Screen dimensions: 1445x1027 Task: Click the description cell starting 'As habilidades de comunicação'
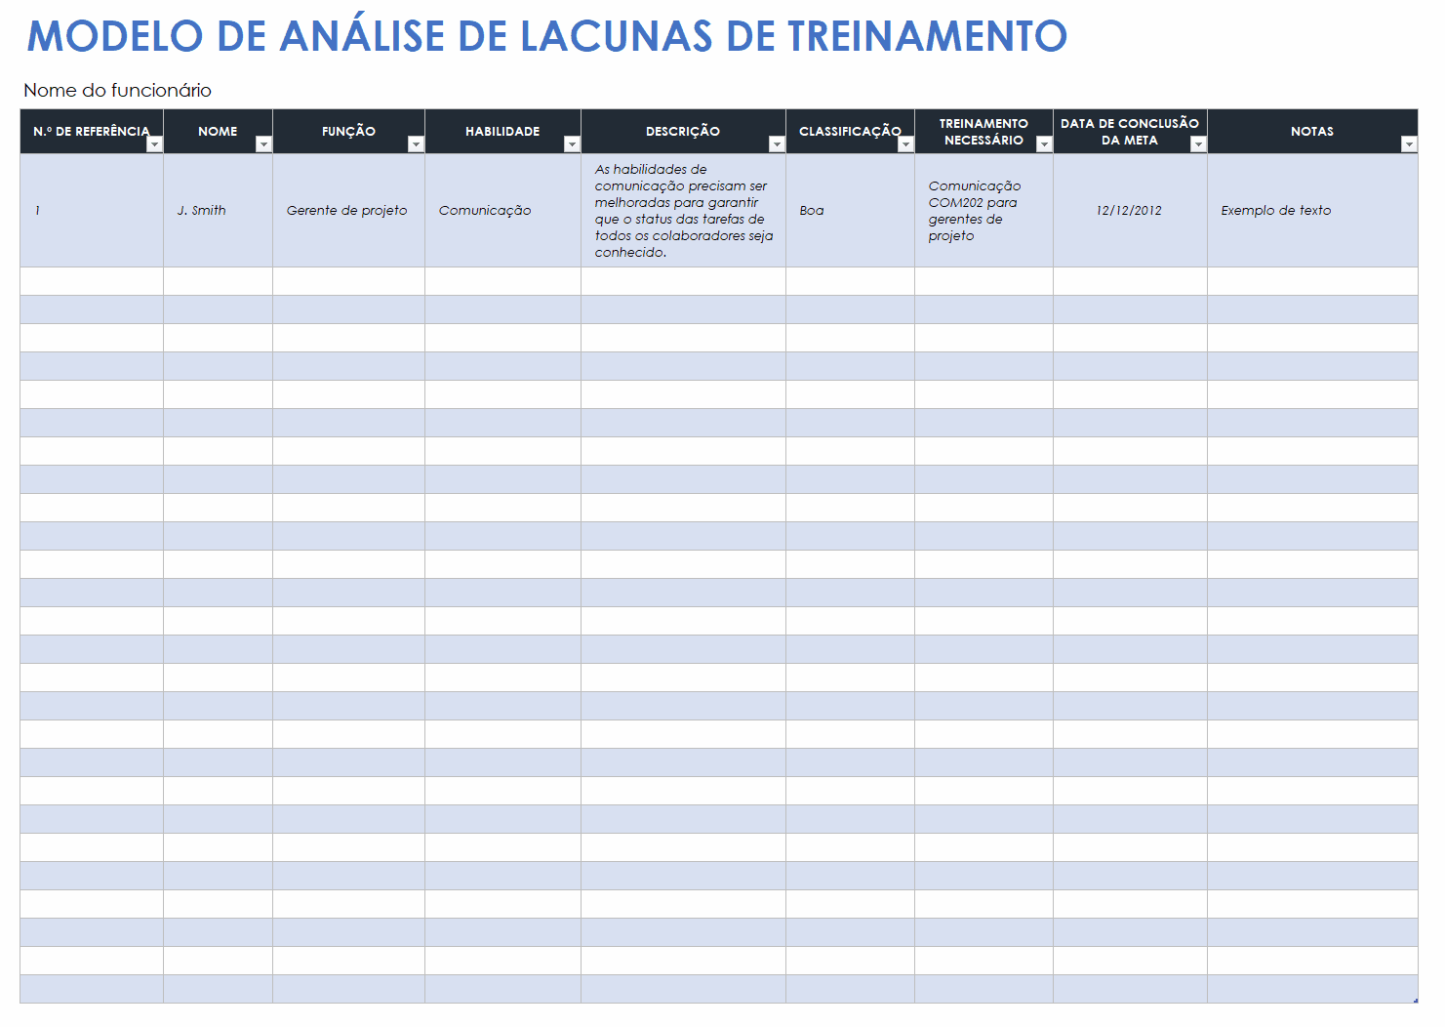(x=683, y=210)
